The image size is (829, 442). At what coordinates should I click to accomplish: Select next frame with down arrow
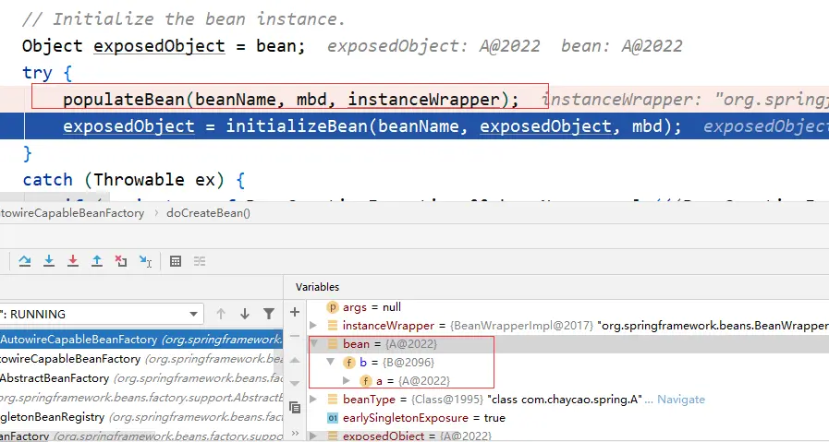[x=244, y=315]
